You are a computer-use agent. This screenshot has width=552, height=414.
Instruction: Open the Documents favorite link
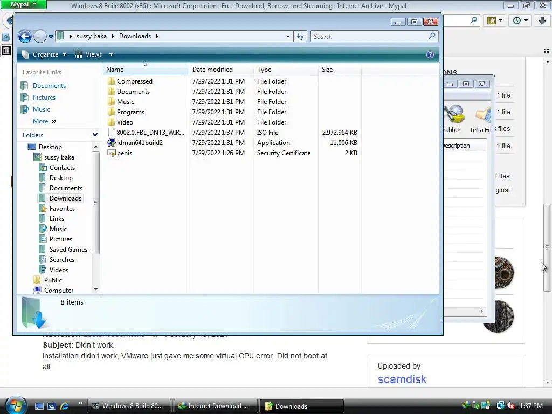49,86
